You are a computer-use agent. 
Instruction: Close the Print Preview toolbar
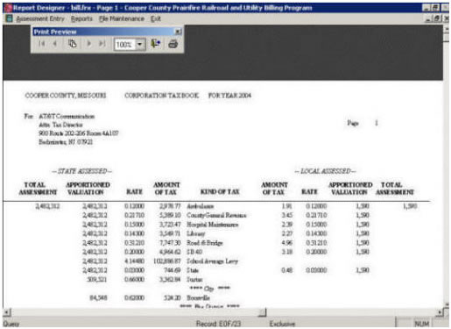(178, 32)
